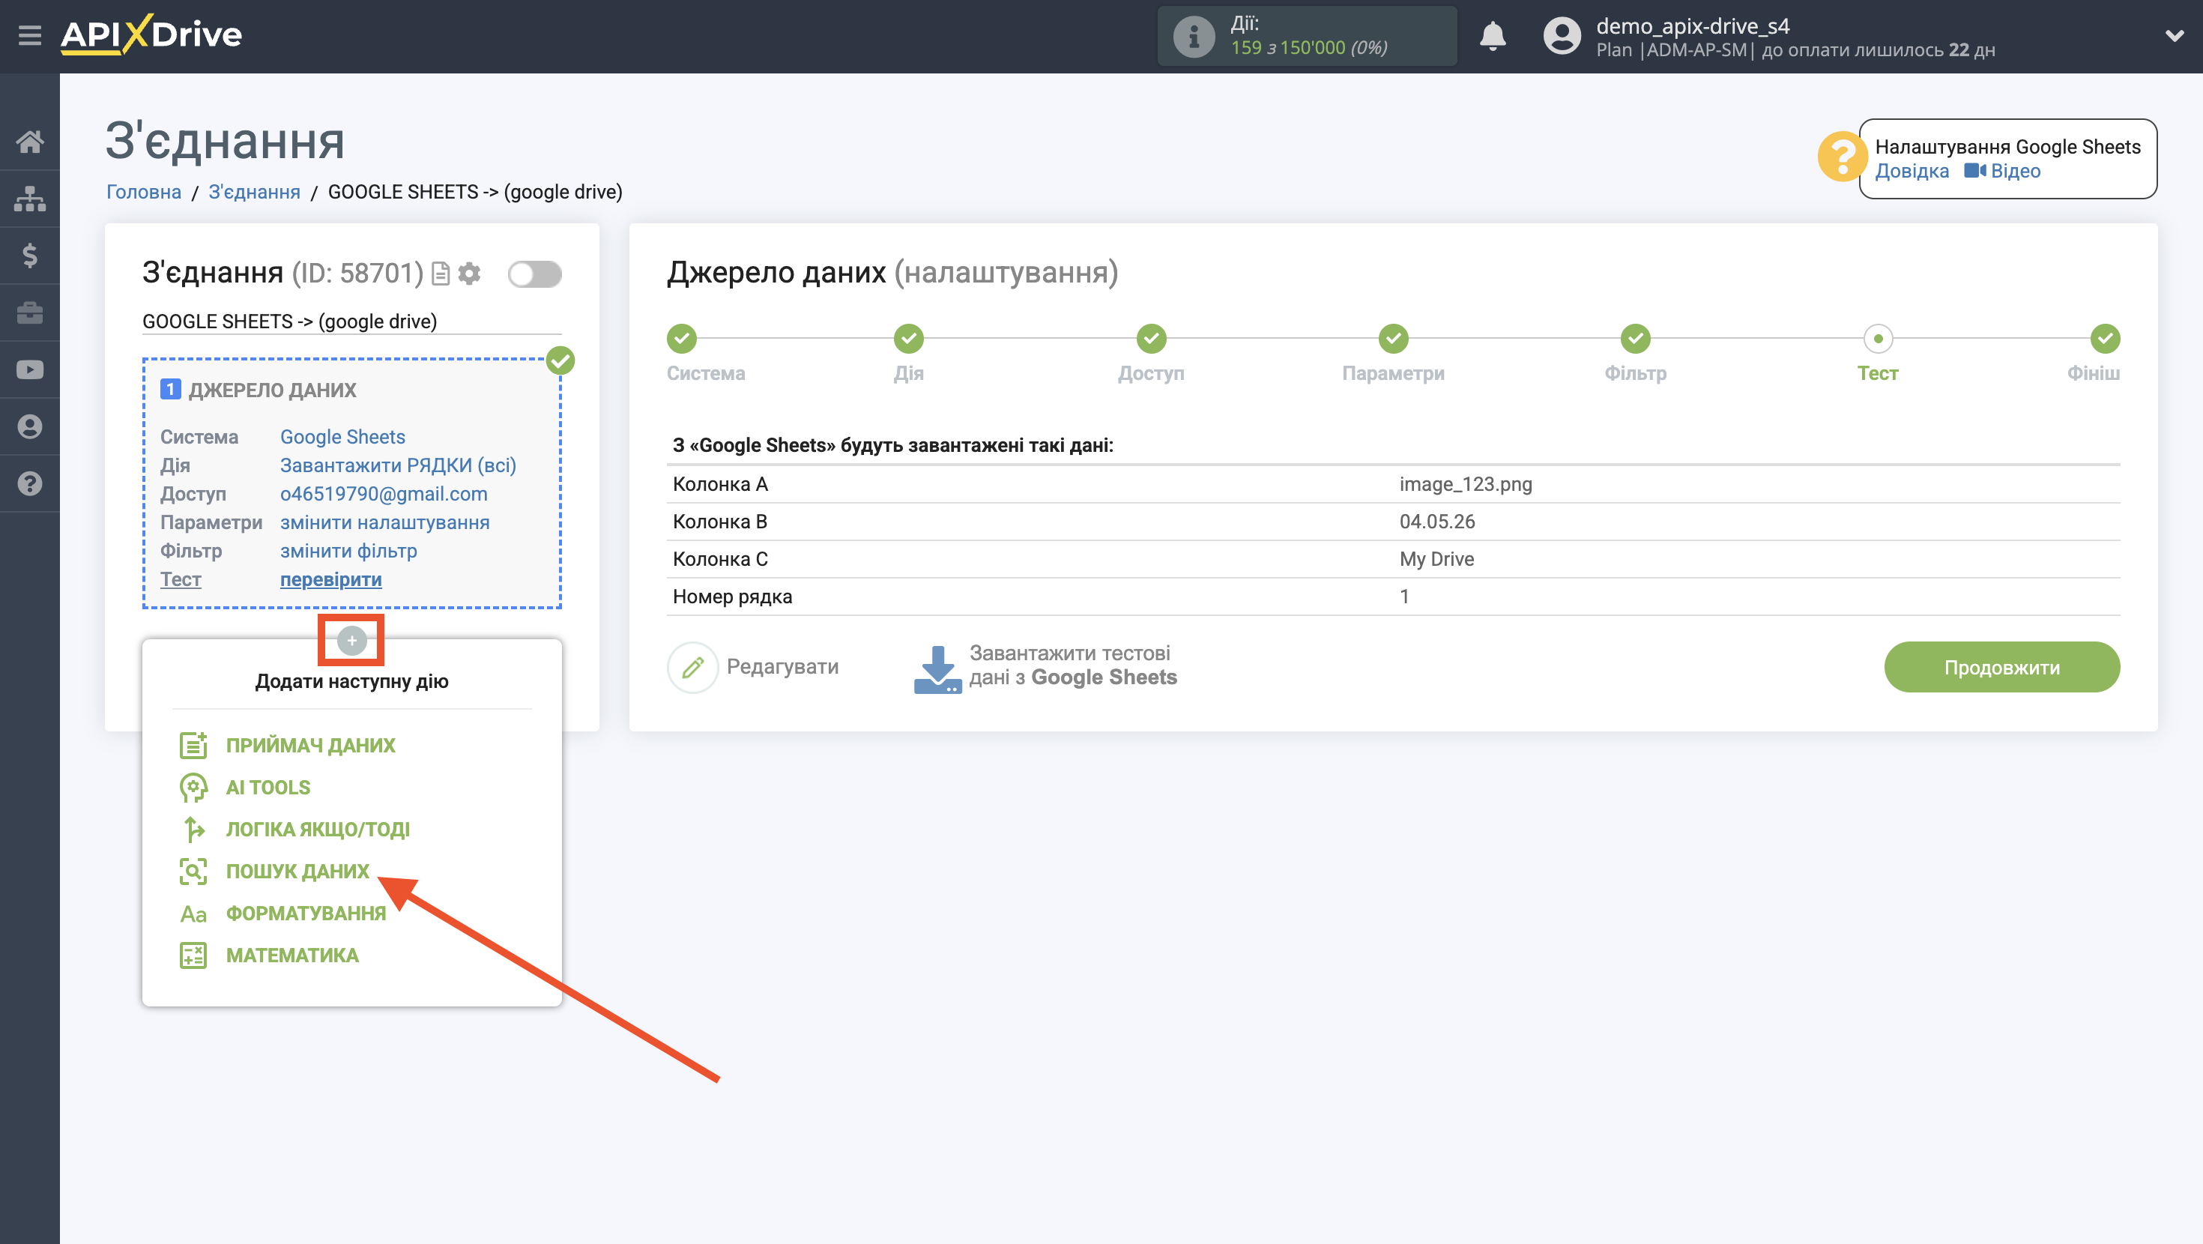The image size is (2203, 1244).
Task: Click the user avatar icon
Action: pos(1562,36)
